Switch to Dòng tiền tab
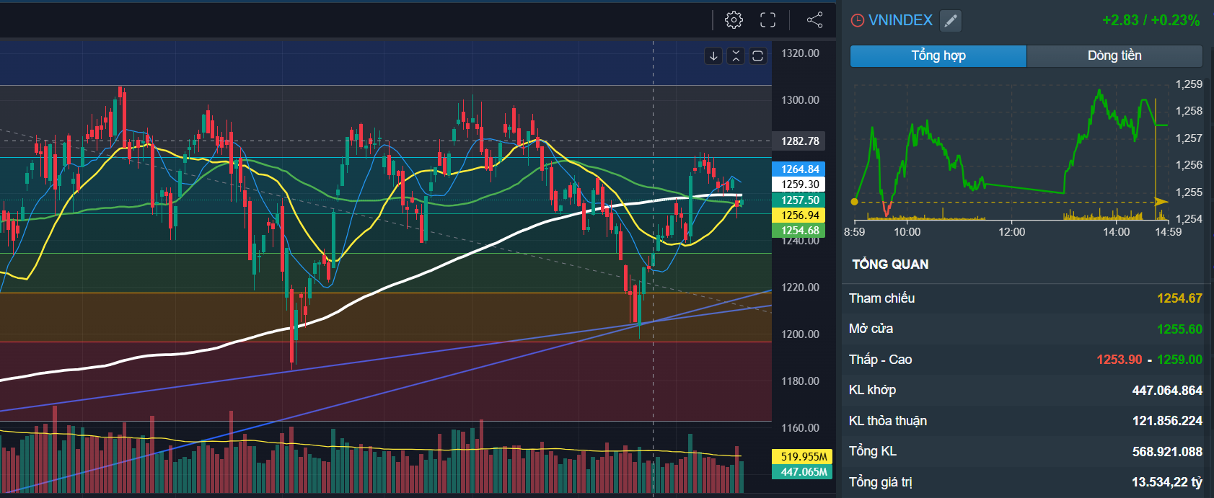This screenshot has height=498, width=1214. click(1114, 55)
